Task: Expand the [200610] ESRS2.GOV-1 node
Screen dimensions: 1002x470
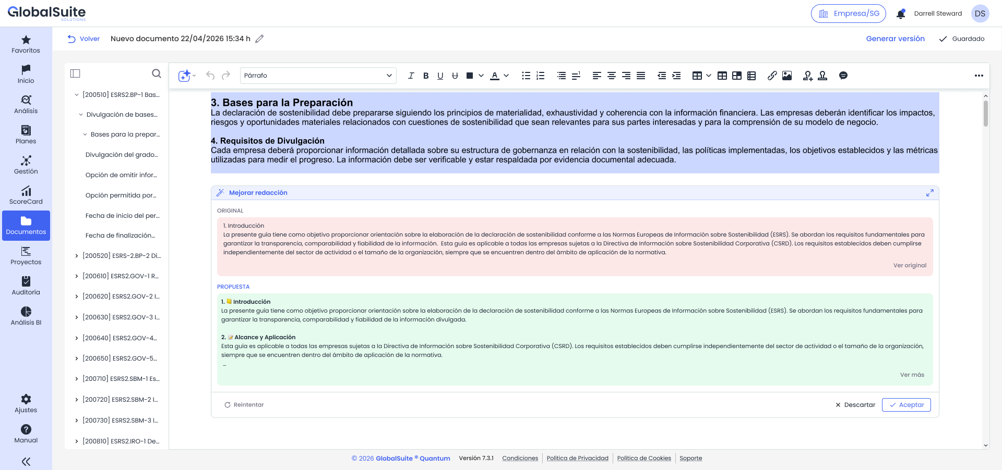Action: click(x=77, y=276)
